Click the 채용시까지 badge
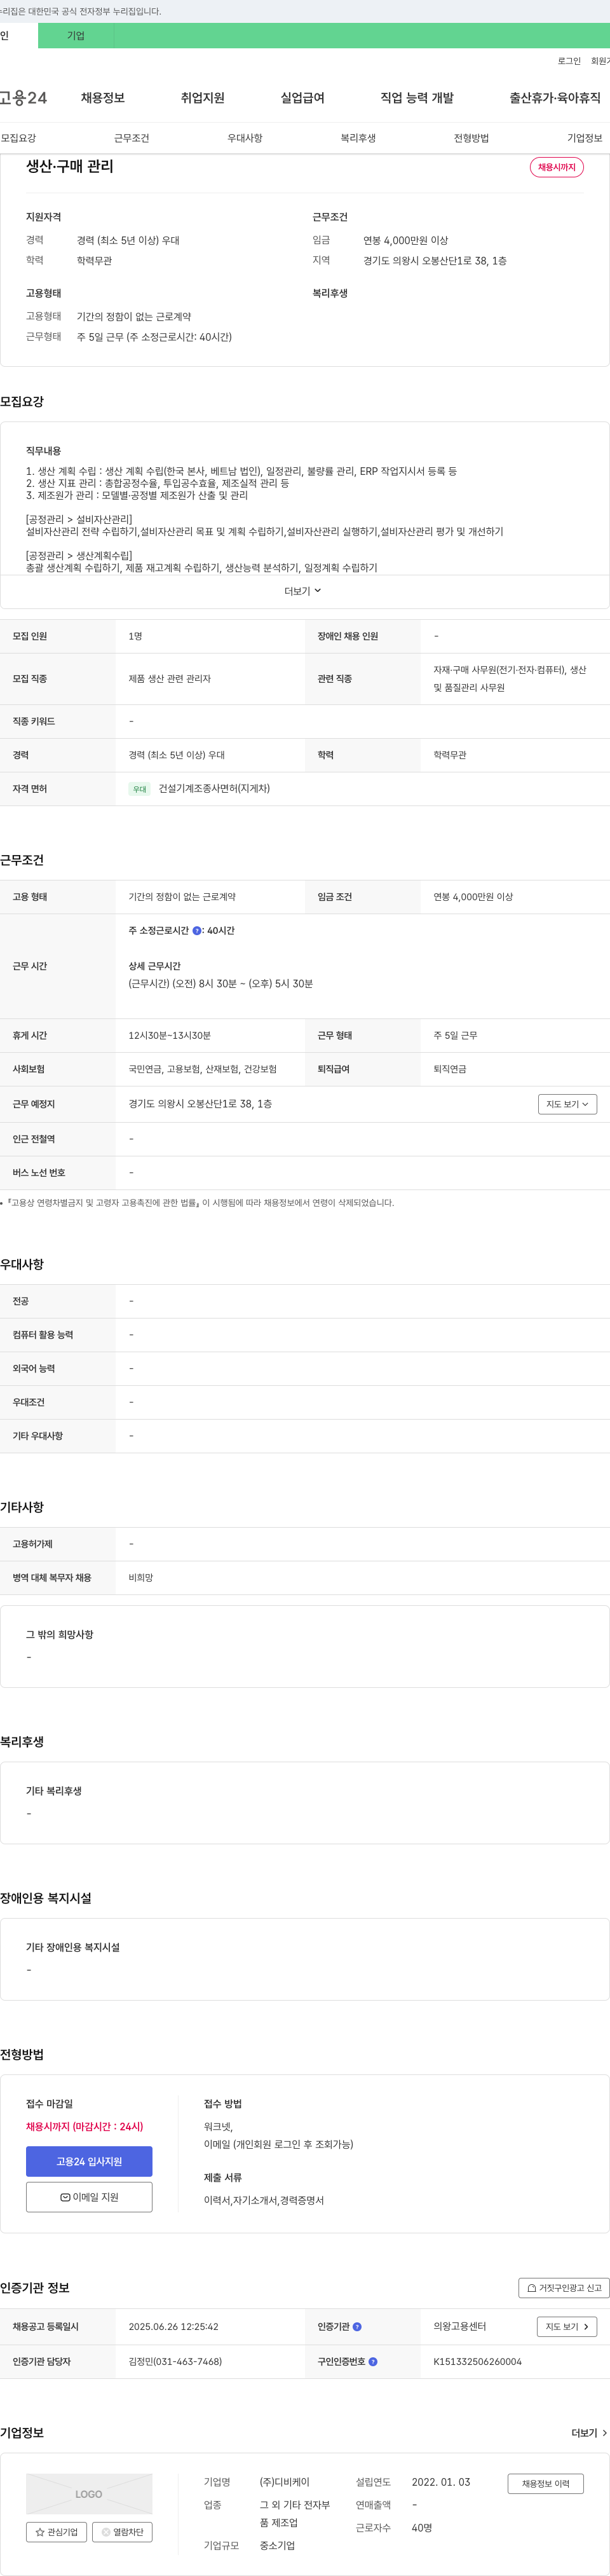Screen dimensions: 610x2576 pyautogui.click(x=557, y=167)
